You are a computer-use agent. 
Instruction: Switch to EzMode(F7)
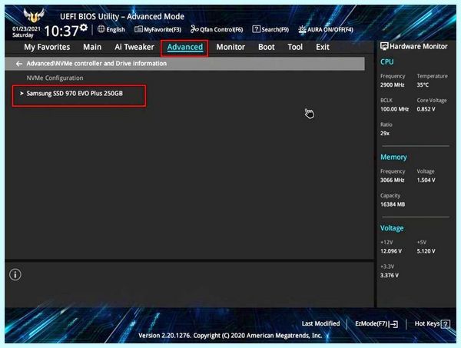(376, 324)
